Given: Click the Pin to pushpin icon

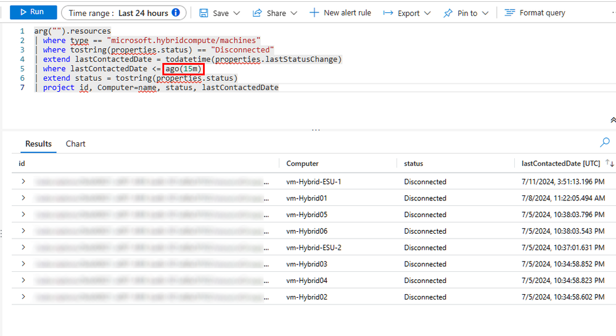Looking at the screenshot, I should [448, 13].
